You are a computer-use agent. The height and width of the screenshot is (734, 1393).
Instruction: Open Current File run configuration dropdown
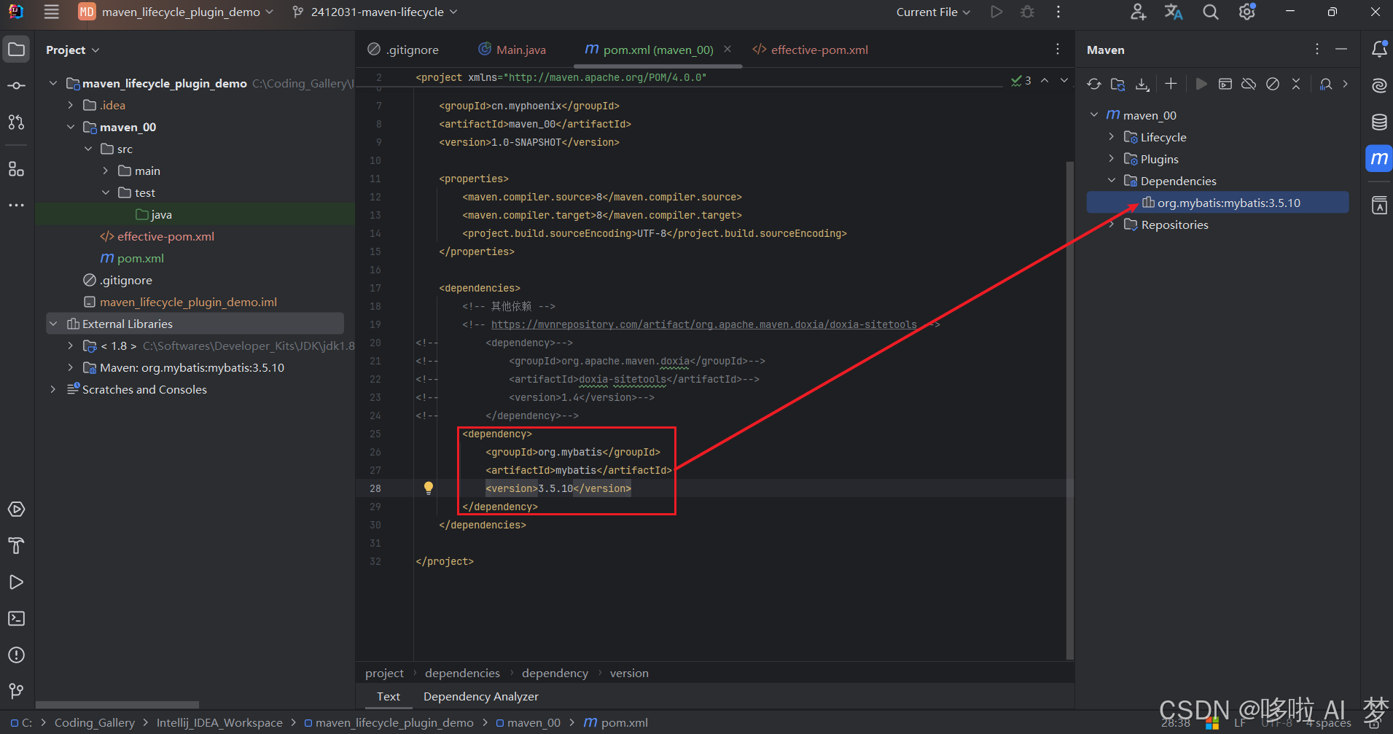pyautogui.click(x=934, y=12)
